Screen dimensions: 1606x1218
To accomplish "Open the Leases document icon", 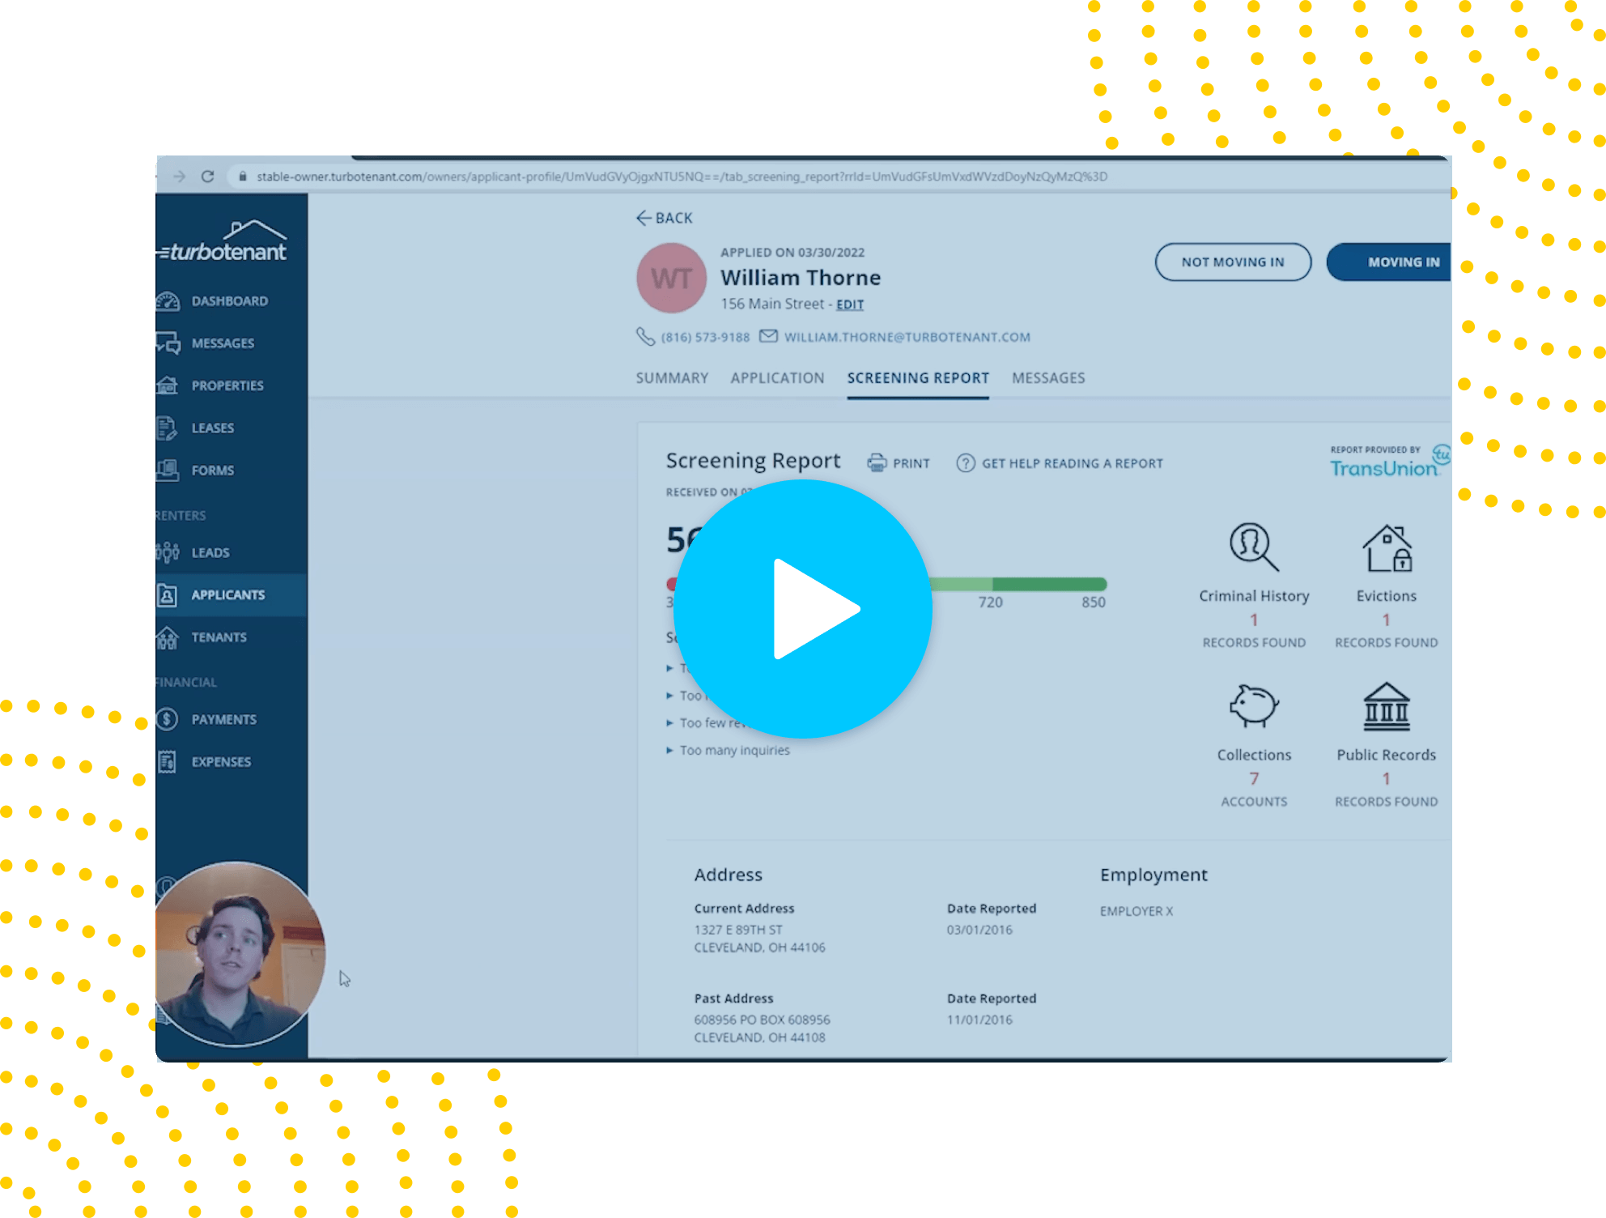I will coord(167,428).
